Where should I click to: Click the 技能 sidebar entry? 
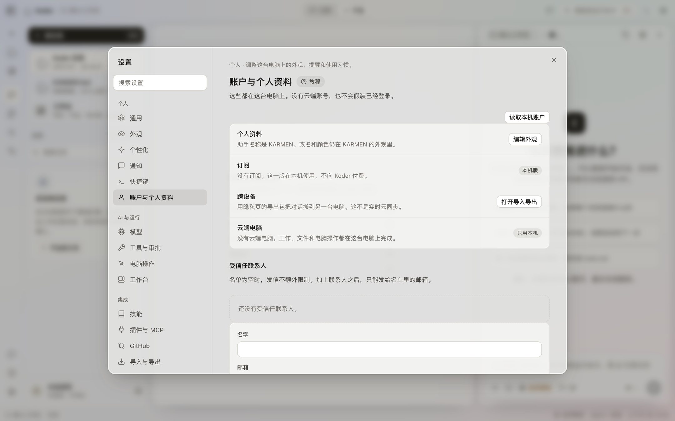click(160, 314)
